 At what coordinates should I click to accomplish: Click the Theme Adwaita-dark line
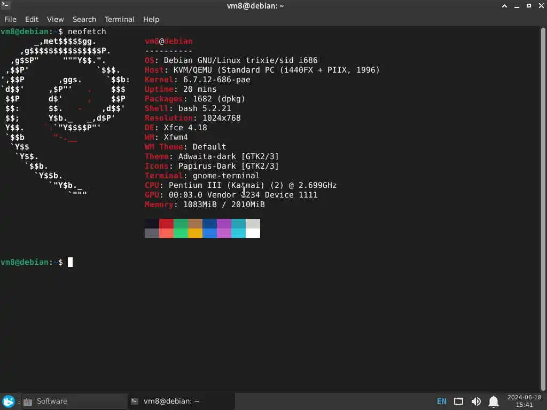tap(212, 156)
